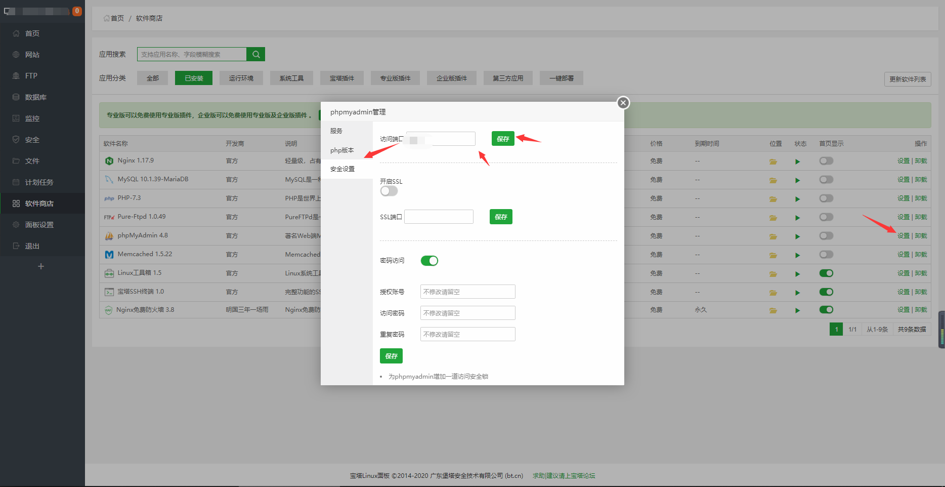Filter apps by 已安装 category
Screen dimensions: 945x487
click(x=194, y=78)
